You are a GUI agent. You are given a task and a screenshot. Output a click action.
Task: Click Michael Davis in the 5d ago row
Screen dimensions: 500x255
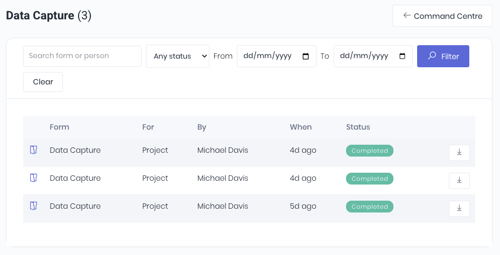click(223, 206)
